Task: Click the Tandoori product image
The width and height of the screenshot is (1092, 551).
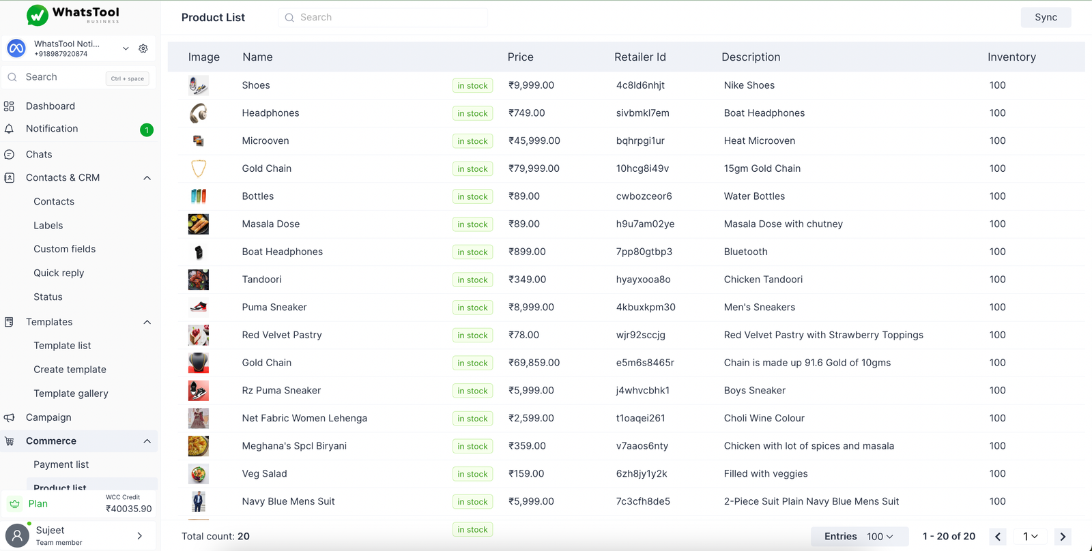Action: tap(199, 280)
